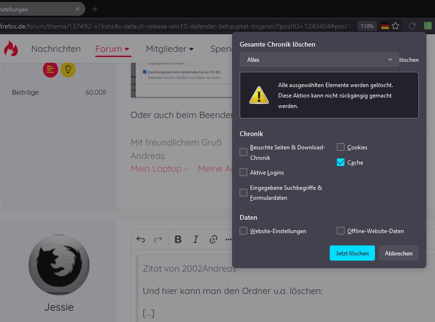Open the Alles time range dropdown
Screen dimensions: 435x322
point(319,59)
